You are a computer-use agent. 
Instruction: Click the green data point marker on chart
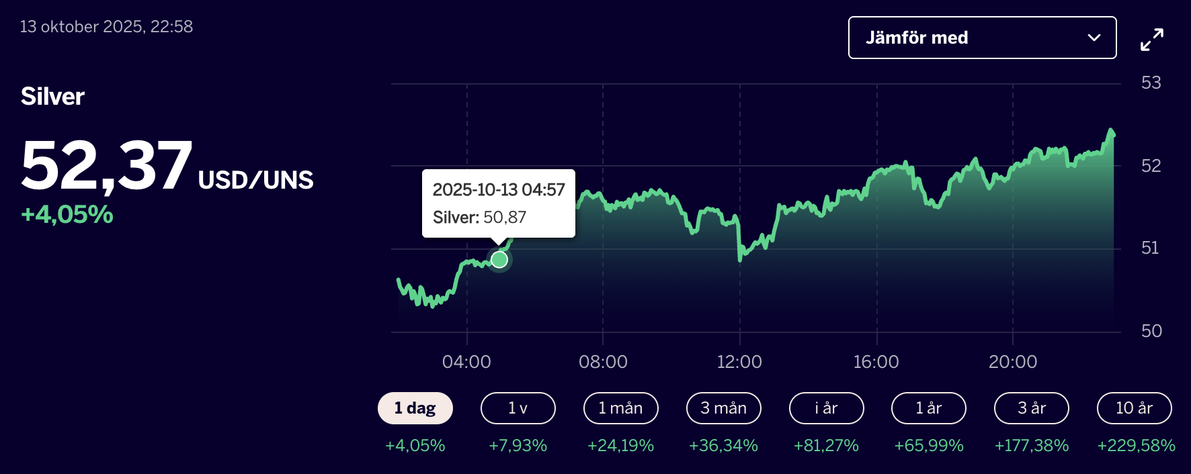(499, 259)
